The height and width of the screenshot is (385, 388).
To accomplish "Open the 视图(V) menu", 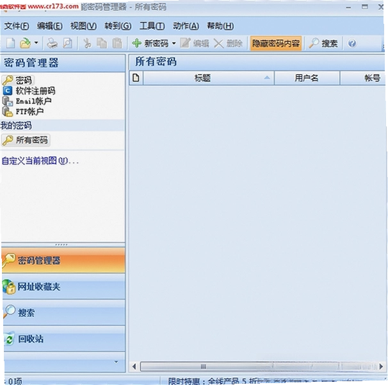I will (83, 26).
